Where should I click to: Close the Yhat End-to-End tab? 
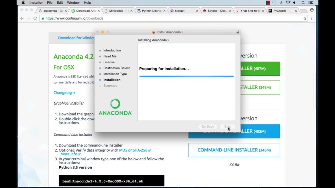coord(263,11)
